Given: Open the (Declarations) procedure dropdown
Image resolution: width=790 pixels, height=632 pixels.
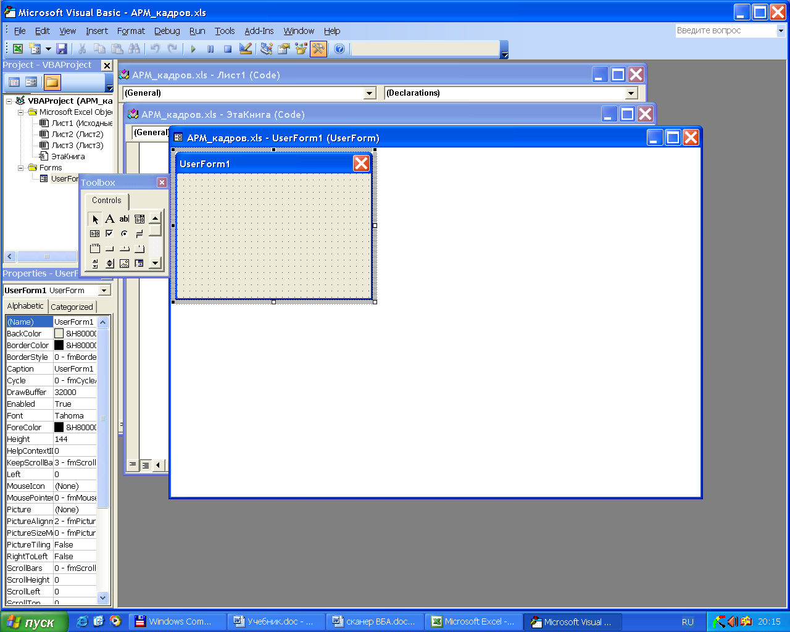Looking at the screenshot, I should 631,93.
